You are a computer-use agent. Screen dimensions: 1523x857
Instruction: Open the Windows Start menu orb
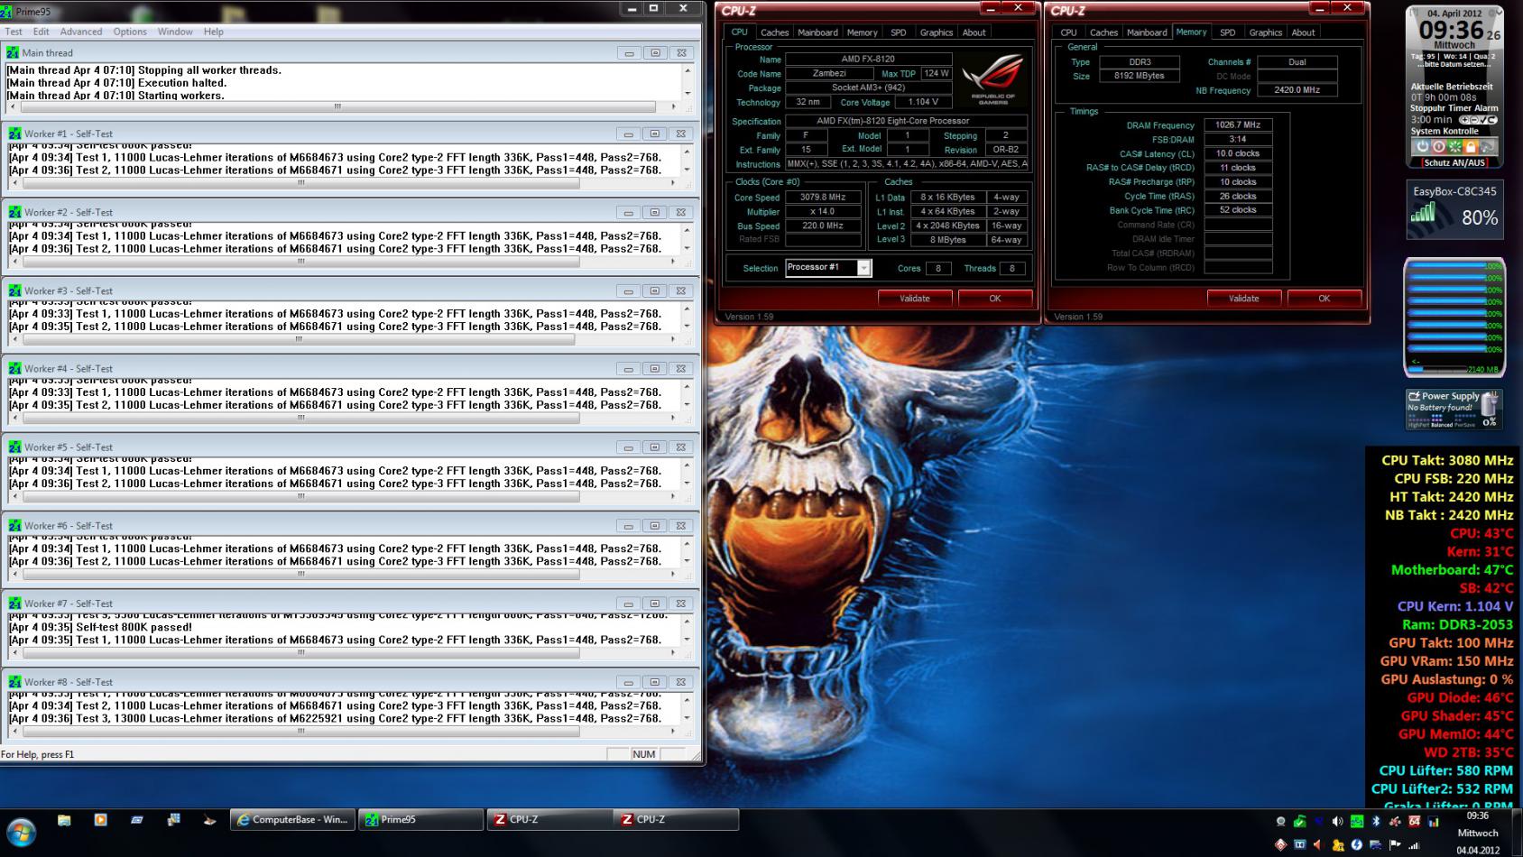(x=21, y=832)
